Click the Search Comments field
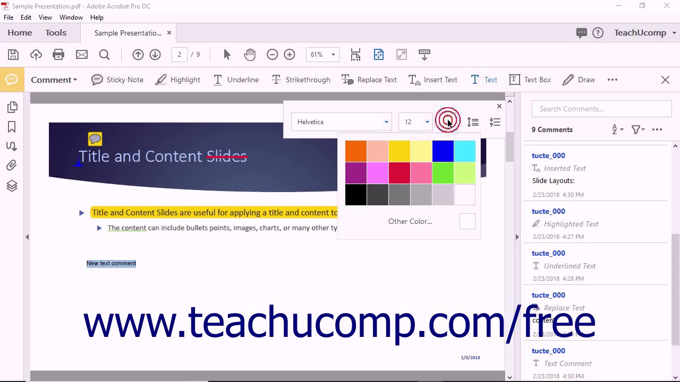Screen dimensions: 680x382 [601, 109]
